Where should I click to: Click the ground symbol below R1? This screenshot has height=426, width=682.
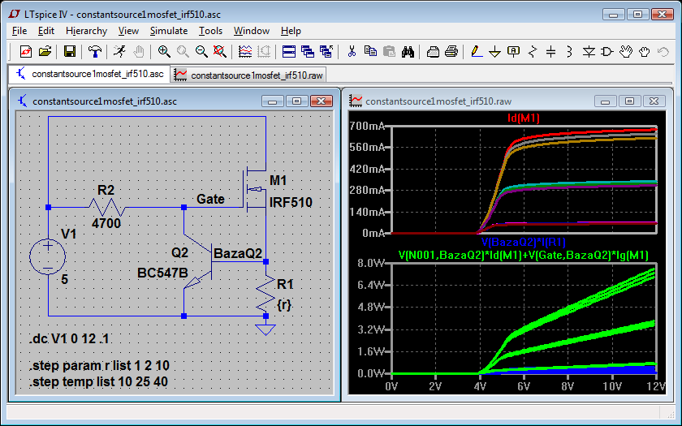265,329
